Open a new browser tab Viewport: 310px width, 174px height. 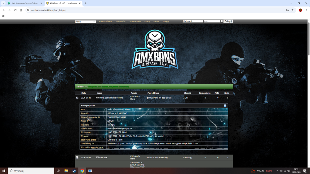tap(86, 3)
